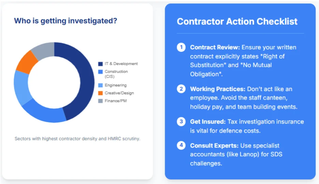The height and width of the screenshot is (184, 319).
Task: Click the Get Insured heading text
Action: coord(208,122)
